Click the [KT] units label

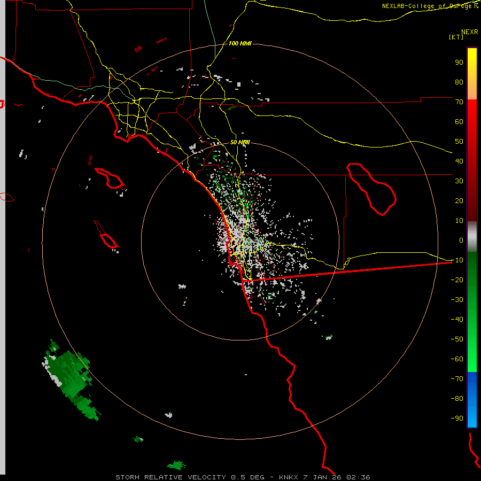(x=456, y=37)
